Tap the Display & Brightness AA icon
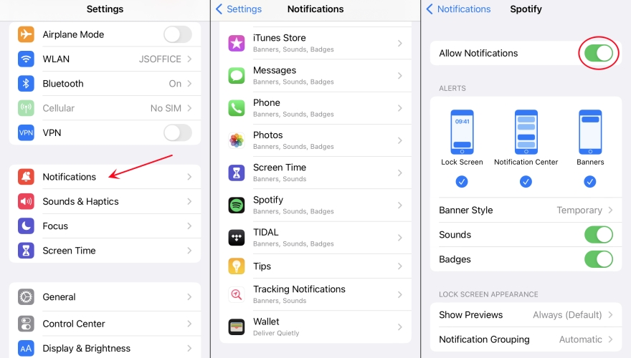 26,349
